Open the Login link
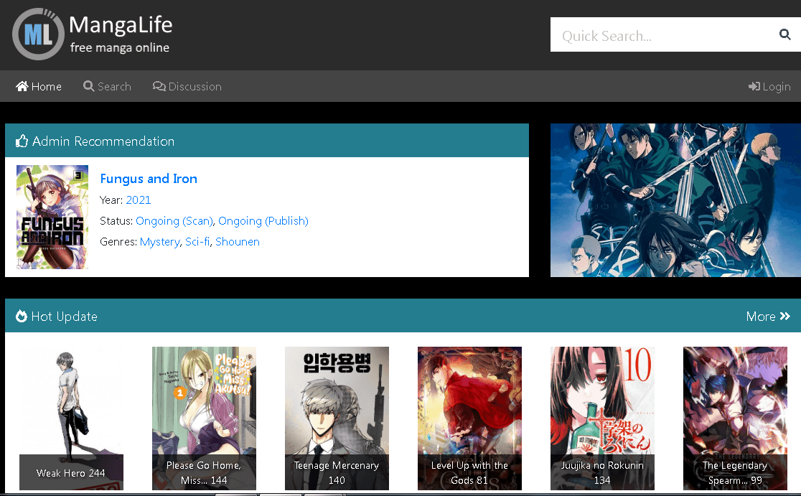The width and height of the screenshot is (801, 496). tap(769, 86)
